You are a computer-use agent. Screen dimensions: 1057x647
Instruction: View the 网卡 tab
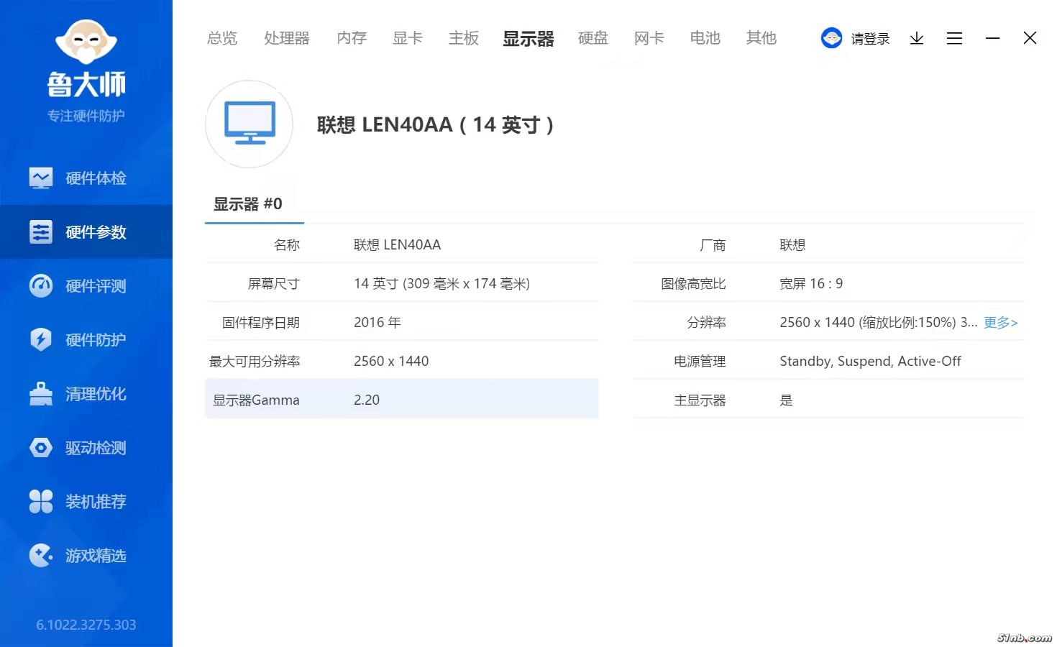coord(649,38)
